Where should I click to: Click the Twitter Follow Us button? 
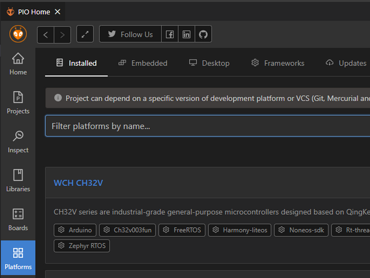coord(130,34)
